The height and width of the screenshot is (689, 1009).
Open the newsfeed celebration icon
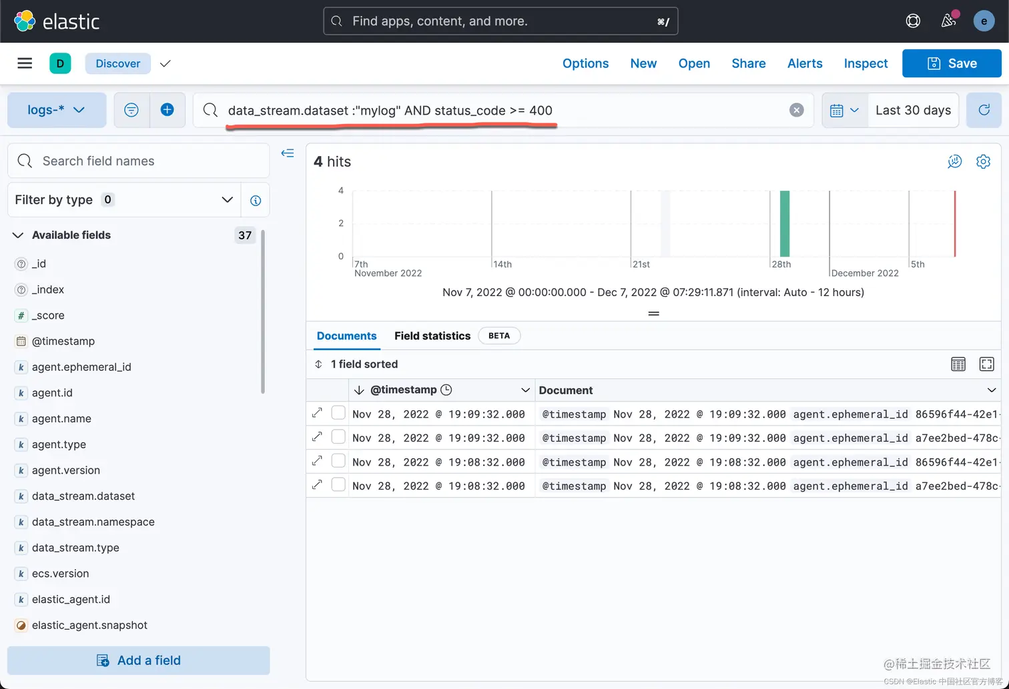click(x=948, y=21)
